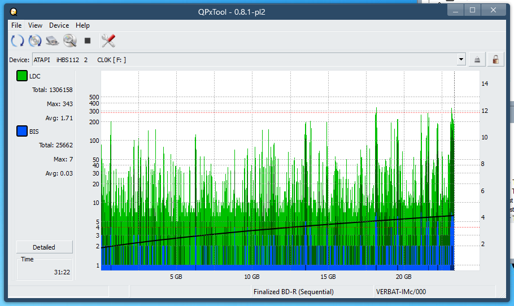This screenshot has height=306, width=514.
Task: Open preferences wrench and screwdriver icon
Action: [x=108, y=41]
